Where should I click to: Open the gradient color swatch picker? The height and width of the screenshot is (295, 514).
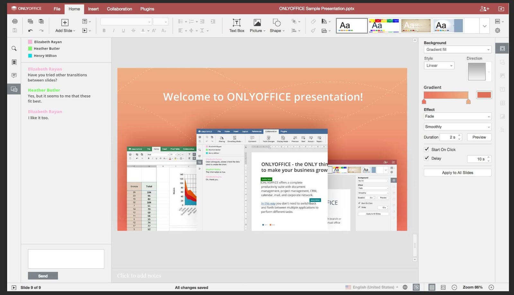pyautogui.click(x=484, y=95)
